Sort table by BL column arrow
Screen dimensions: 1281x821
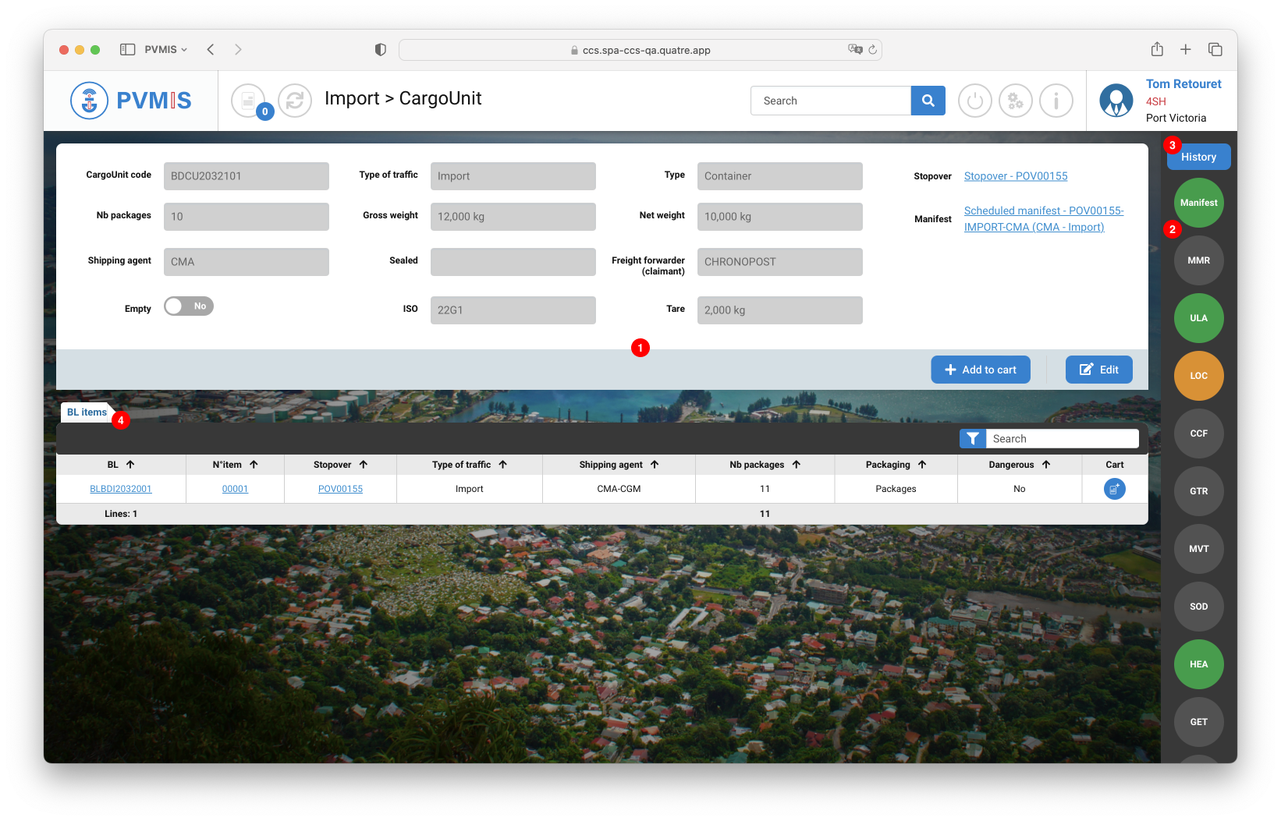[130, 465]
